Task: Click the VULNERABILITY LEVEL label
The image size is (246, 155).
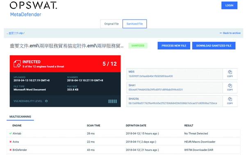Action: (28, 101)
